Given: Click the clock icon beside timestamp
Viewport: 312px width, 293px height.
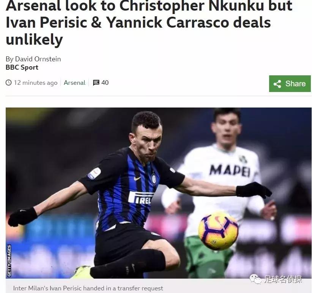Looking at the screenshot, I should pos(9,83).
